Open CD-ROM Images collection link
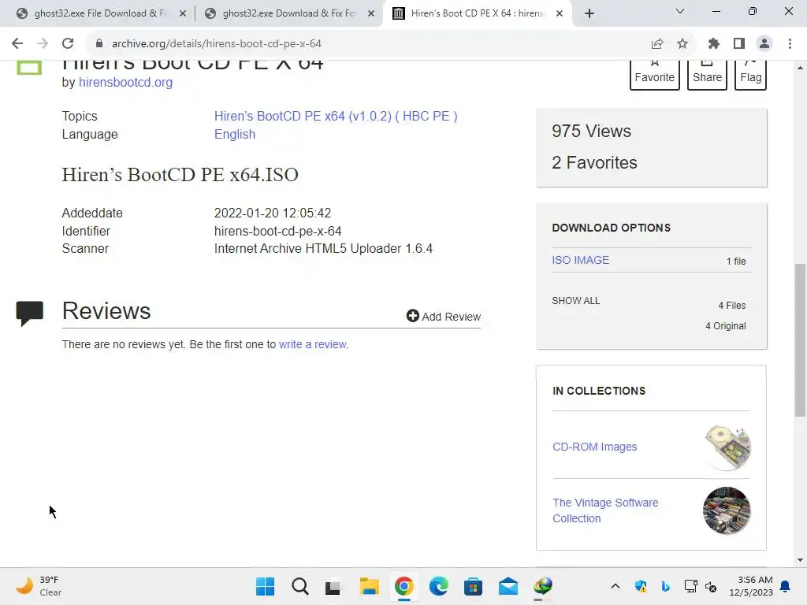This screenshot has width=807, height=605. pyautogui.click(x=594, y=447)
